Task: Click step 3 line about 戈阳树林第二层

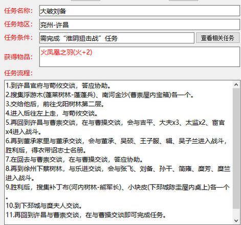Action: point(55,104)
